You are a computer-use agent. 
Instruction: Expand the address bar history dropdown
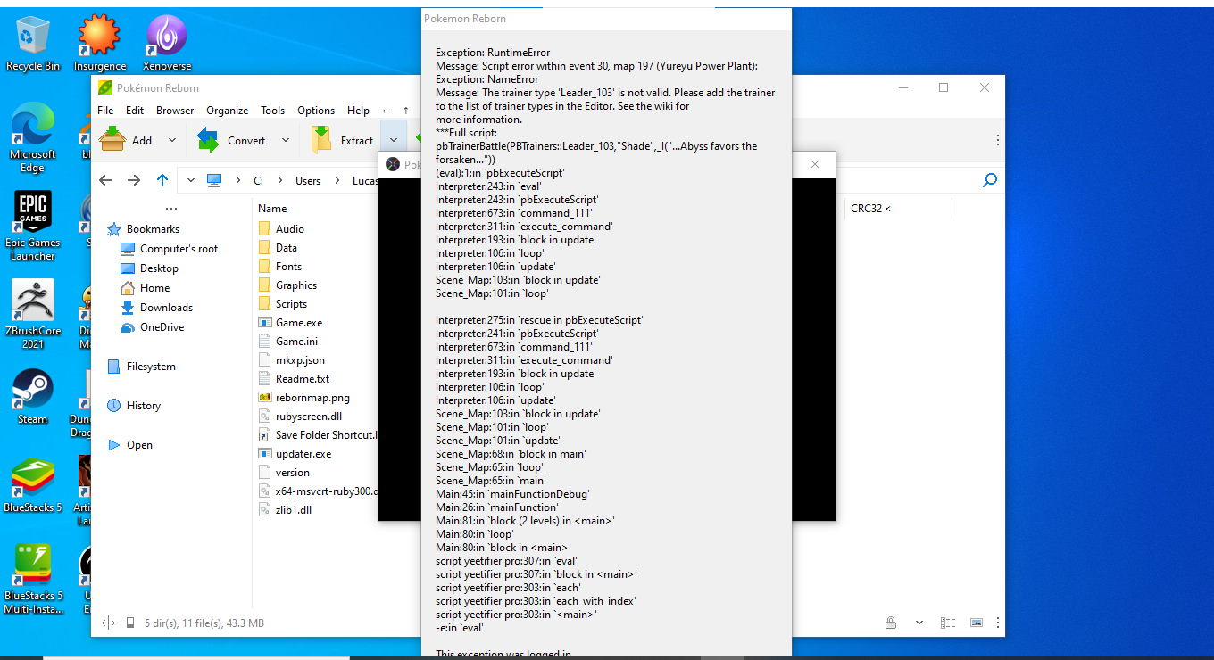[x=191, y=180]
